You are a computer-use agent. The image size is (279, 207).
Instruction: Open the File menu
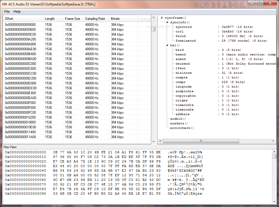coord(7,11)
